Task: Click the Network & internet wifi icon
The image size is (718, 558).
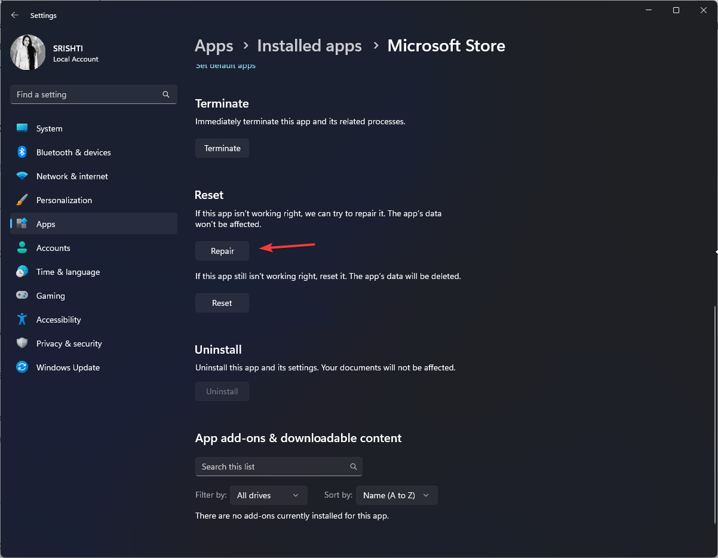Action: [22, 176]
